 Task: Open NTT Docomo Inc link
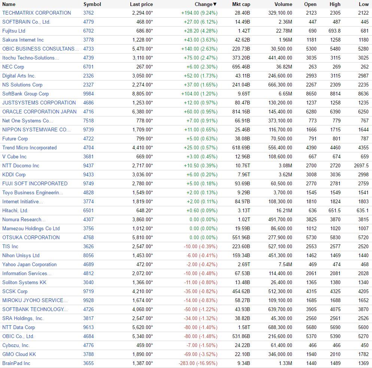coord(21,166)
